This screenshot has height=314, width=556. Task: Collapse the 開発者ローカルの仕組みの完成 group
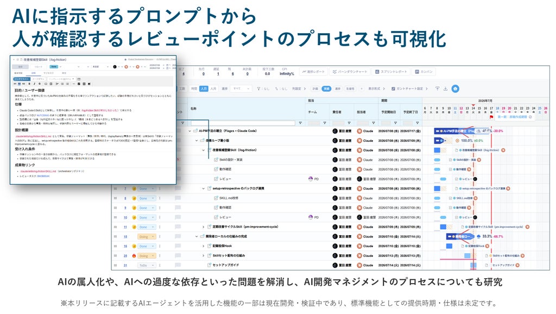[x=197, y=236]
